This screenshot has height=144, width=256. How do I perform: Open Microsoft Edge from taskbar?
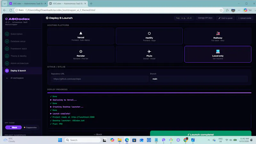click(127, 140)
